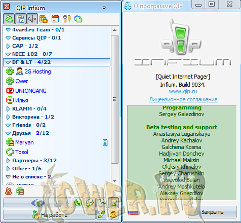Maximize the О программе QIP window
Image resolution: width=241 pixels, height=223 pixels.
coord(212,5)
